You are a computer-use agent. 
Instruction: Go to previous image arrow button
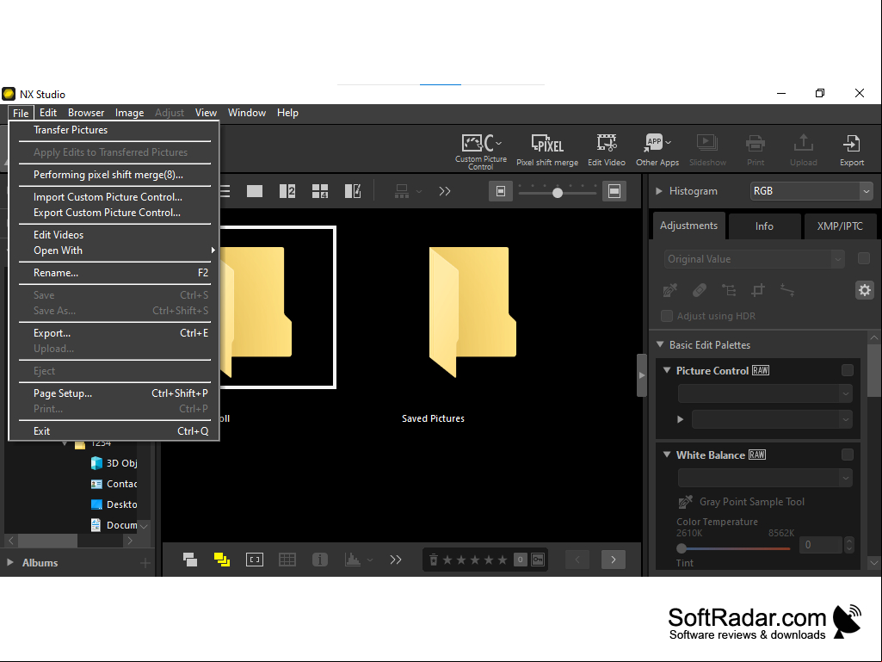click(577, 560)
